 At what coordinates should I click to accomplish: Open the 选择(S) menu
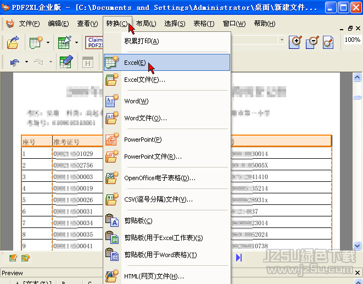tap(175, 24)
